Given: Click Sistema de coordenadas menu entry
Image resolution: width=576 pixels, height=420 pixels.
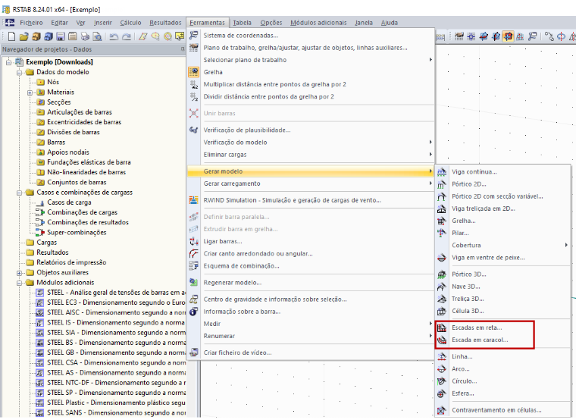Looking at the screenshot, I should pyautogui.click(x=311, y=36).
